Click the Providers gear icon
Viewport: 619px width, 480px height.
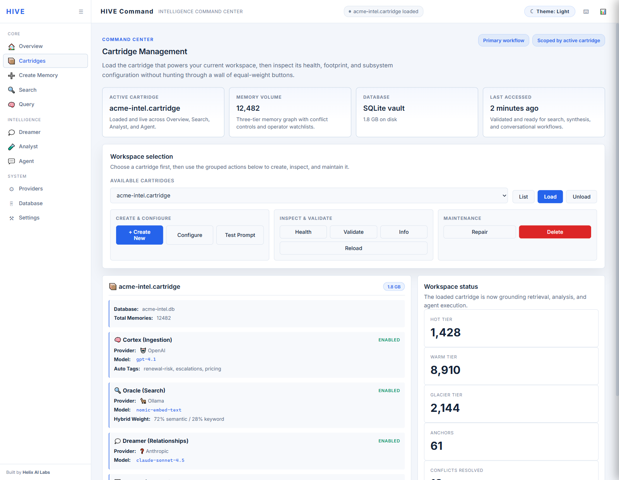tap(12, 189)
